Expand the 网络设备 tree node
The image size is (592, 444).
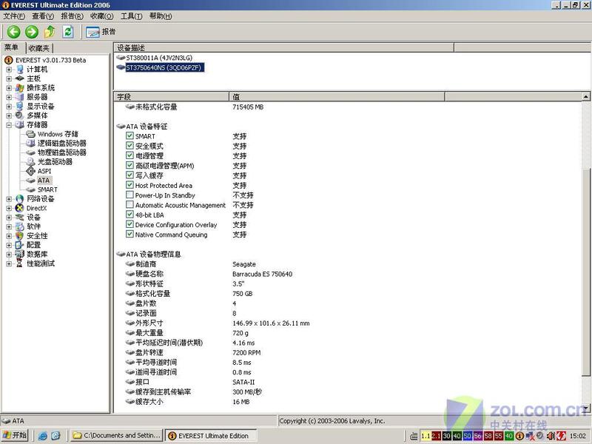[x=9, y=199]
